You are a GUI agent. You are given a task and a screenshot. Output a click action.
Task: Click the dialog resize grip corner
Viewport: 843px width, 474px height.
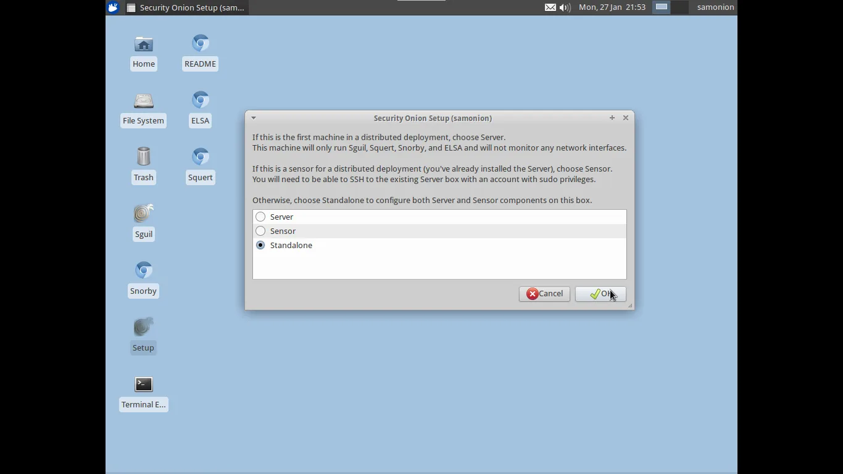(630, 306)
